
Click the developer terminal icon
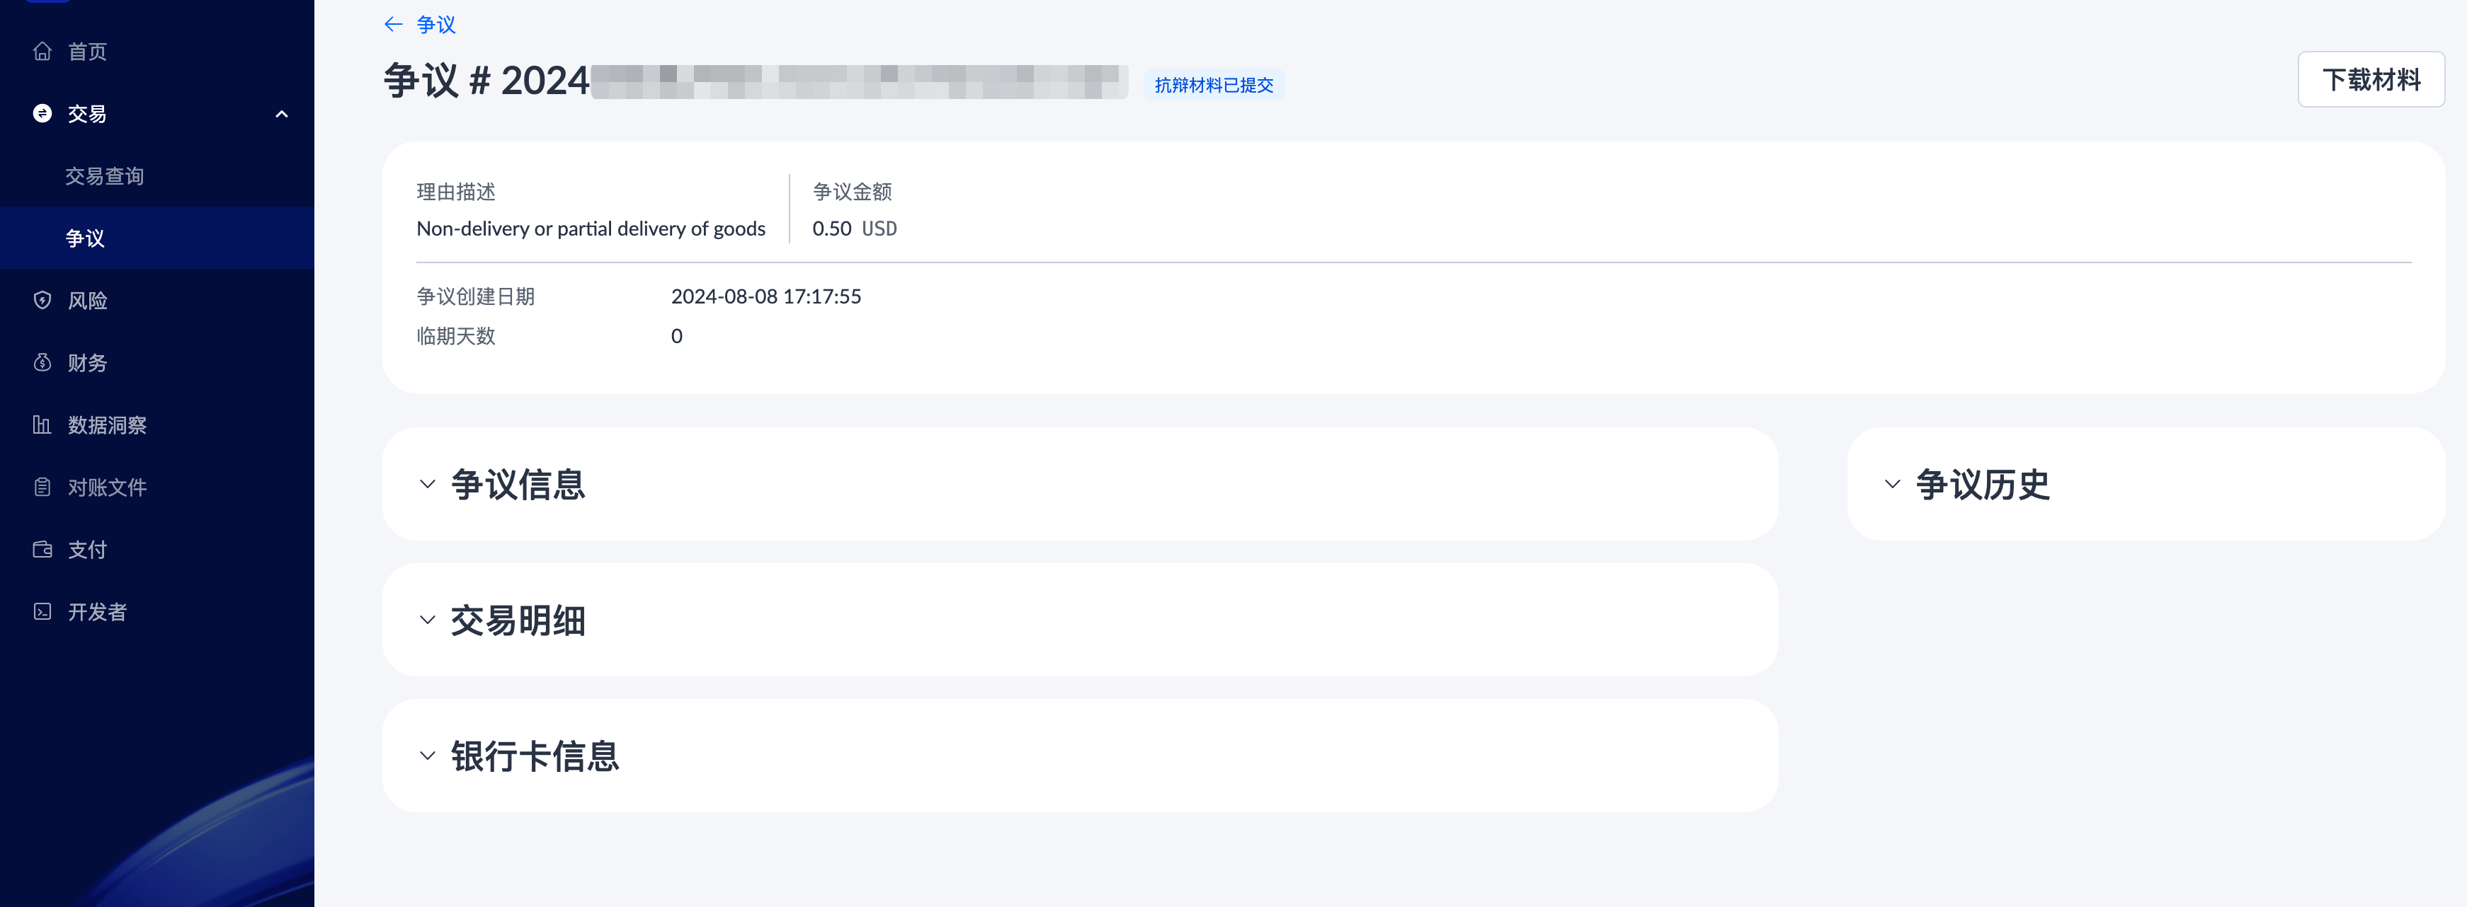tap(42, 611)
